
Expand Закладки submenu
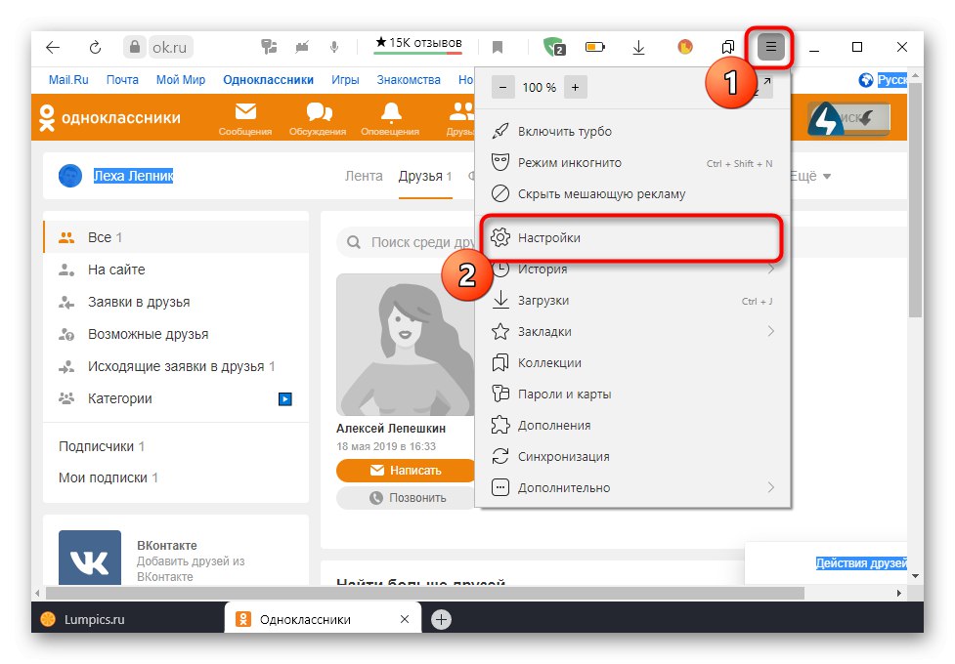632,332
